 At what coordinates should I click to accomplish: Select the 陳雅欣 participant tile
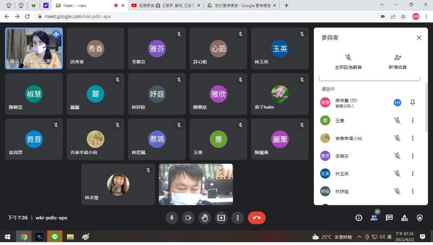[x=218, y=94]
